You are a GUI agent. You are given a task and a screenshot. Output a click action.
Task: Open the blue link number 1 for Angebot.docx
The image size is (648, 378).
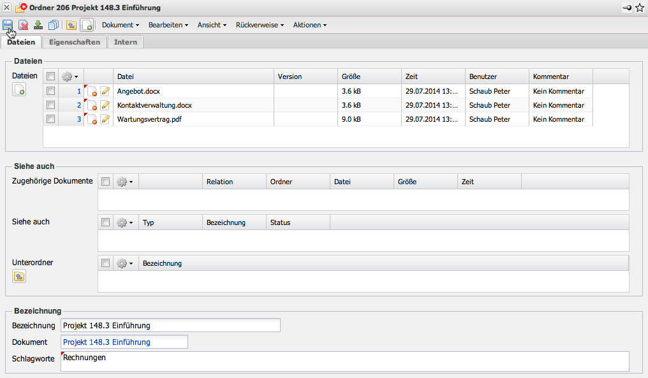[79, 91]
